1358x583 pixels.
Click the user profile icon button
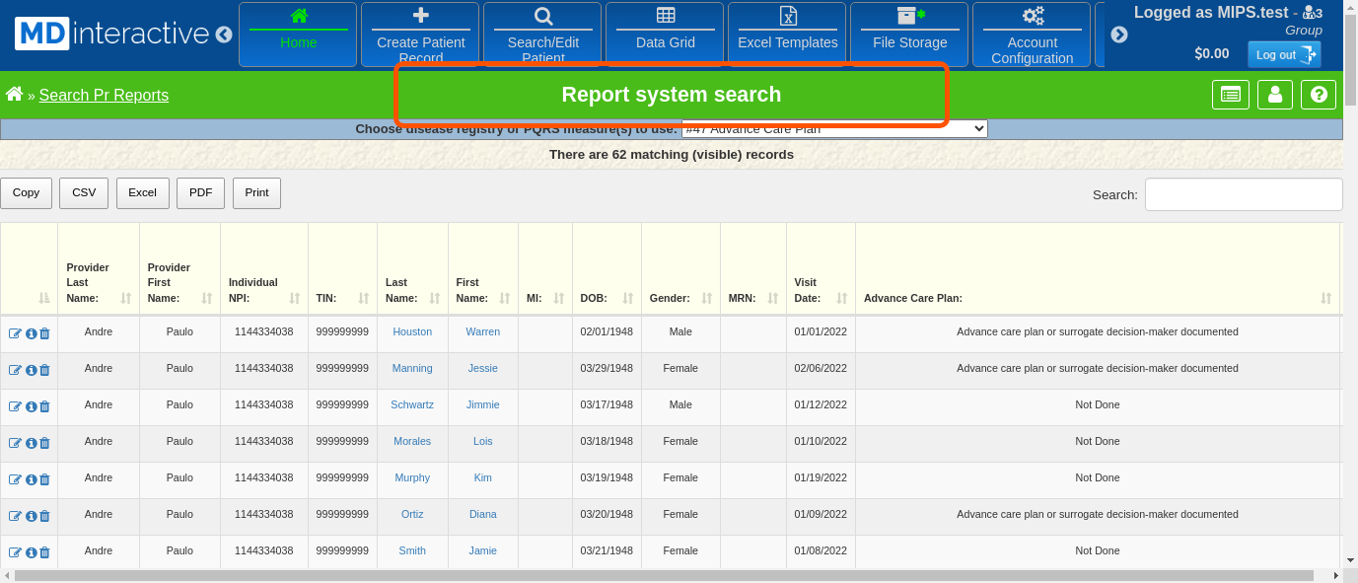[x=1274, y=95]
